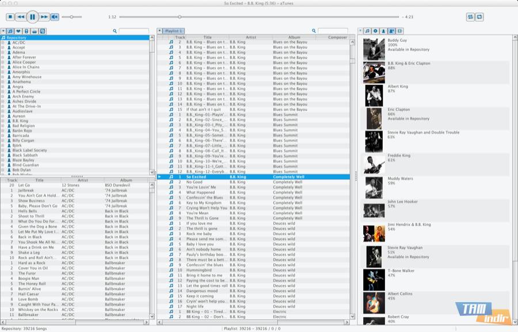
Task: Open the favorites heart view in navigator
Action: tap(18, 31)
